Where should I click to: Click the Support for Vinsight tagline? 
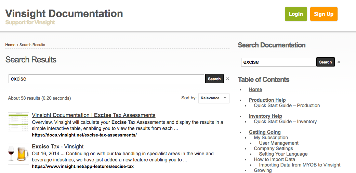(x=30, y=23)
